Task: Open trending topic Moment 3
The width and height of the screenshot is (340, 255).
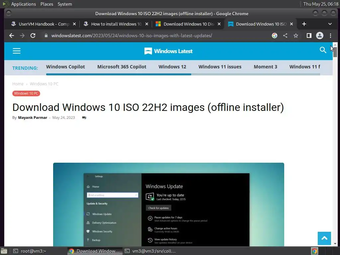Action: click(x=265, y=67)
